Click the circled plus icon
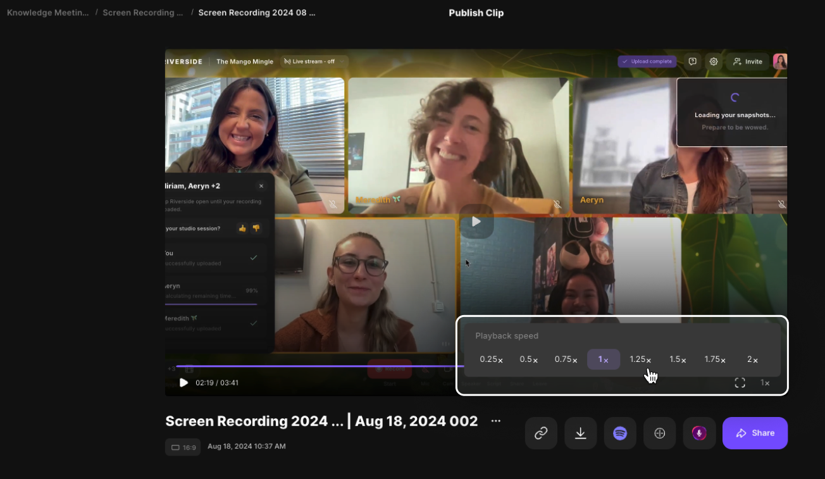Image resolution: width=825 pixels, height=479 pixels. tap(659, 433)
